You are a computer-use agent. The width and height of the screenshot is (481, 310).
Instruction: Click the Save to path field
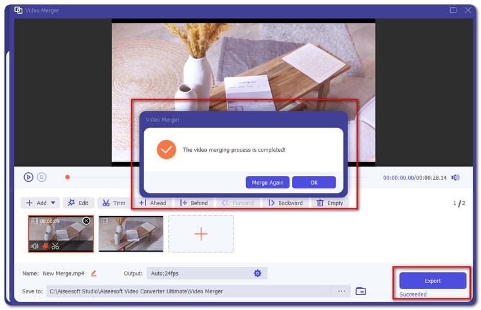(x=189, y=291)
